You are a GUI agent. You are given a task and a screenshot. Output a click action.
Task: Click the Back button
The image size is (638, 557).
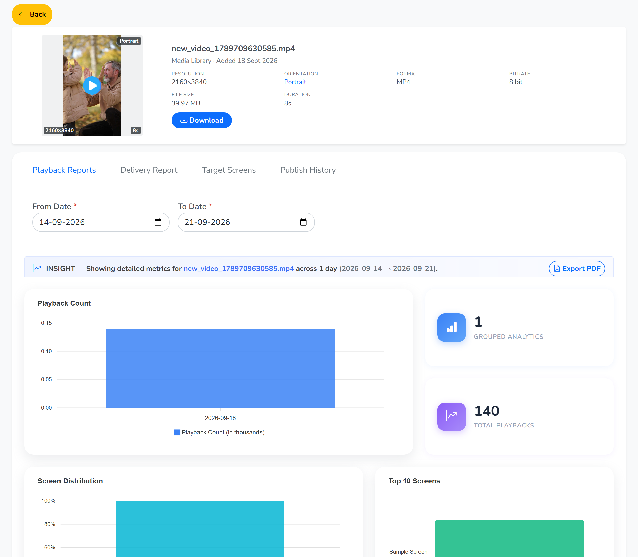32,14
